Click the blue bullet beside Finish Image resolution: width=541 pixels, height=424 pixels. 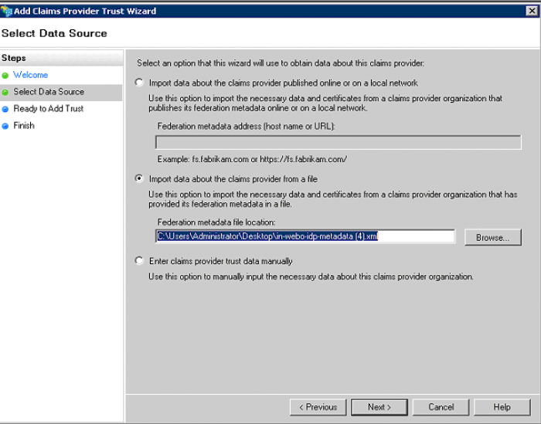(x=5, y=126)
